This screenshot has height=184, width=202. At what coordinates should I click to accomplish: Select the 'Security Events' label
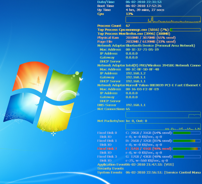pos(111,169)
